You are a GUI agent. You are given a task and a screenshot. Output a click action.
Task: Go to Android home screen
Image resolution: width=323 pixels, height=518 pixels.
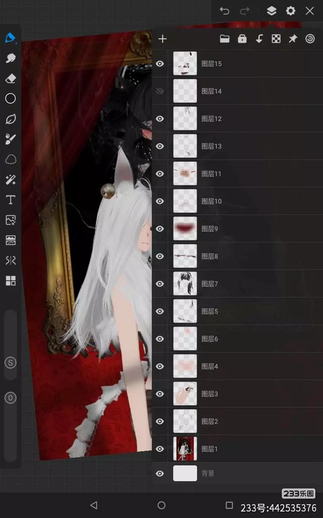(x=161, y=505)
